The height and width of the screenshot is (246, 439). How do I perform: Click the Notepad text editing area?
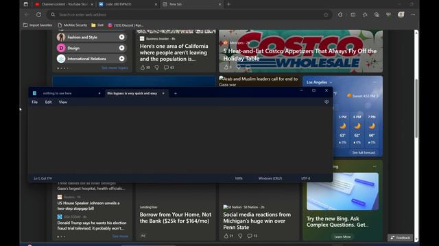point(180,139)
